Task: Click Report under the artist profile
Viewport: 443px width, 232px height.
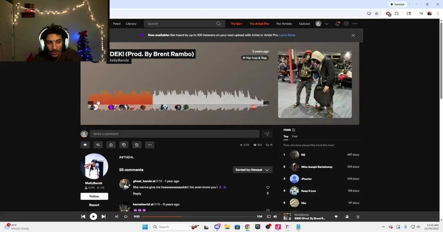Action: [x=94, y=205]
